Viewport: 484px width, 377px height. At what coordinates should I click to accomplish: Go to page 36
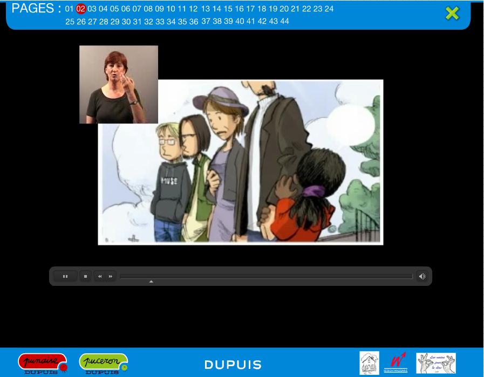194,22
